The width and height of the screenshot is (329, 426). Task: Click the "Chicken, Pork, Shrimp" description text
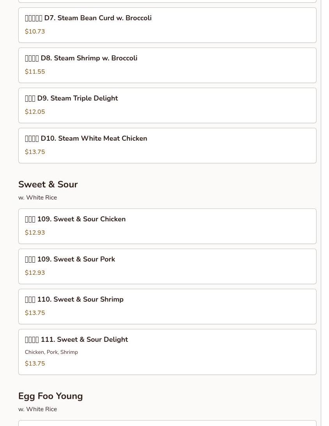pyautogui.click(x=51, y=352)
